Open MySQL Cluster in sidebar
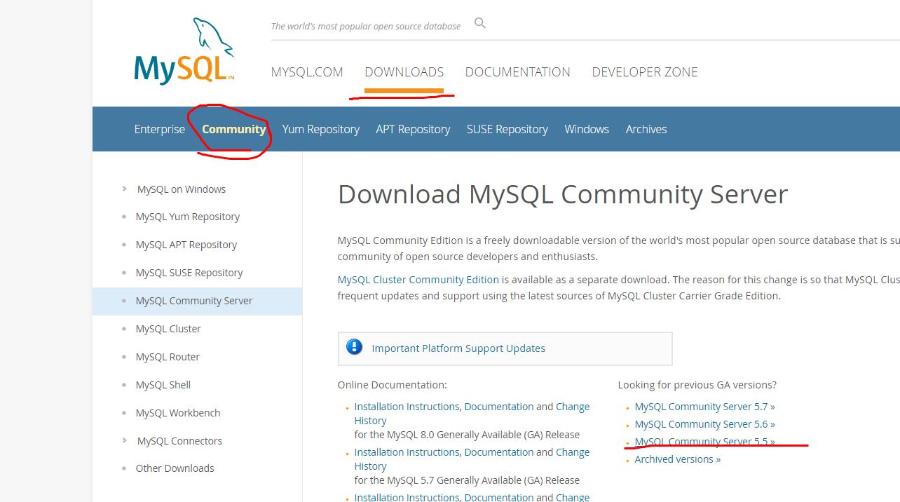The width and height of the screenshot is (900, 502). [x=168, y=329]
